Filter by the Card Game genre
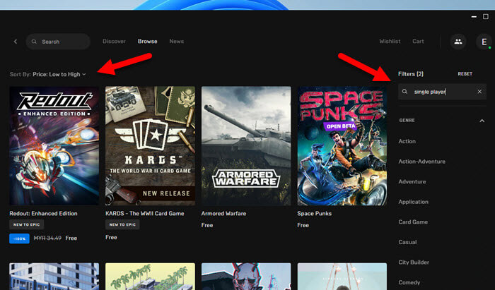This screenshot has height=290, width=495. [413, 222]
